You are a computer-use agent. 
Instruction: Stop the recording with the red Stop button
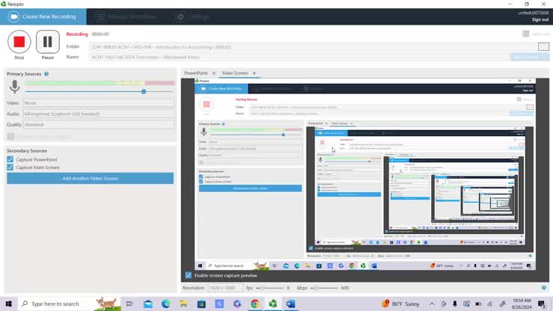click(x=19, y=42)
